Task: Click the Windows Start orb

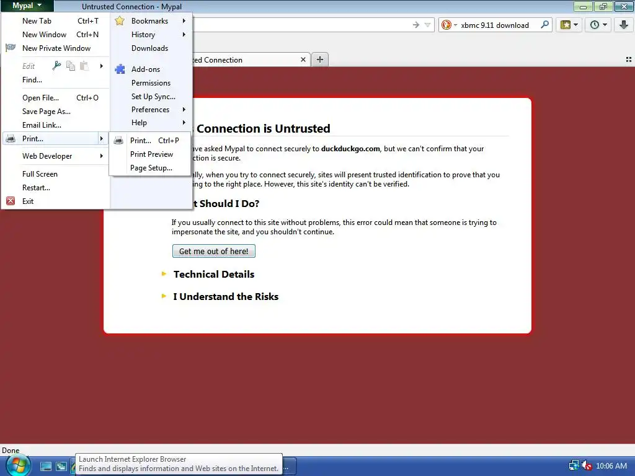Action: 18,466
